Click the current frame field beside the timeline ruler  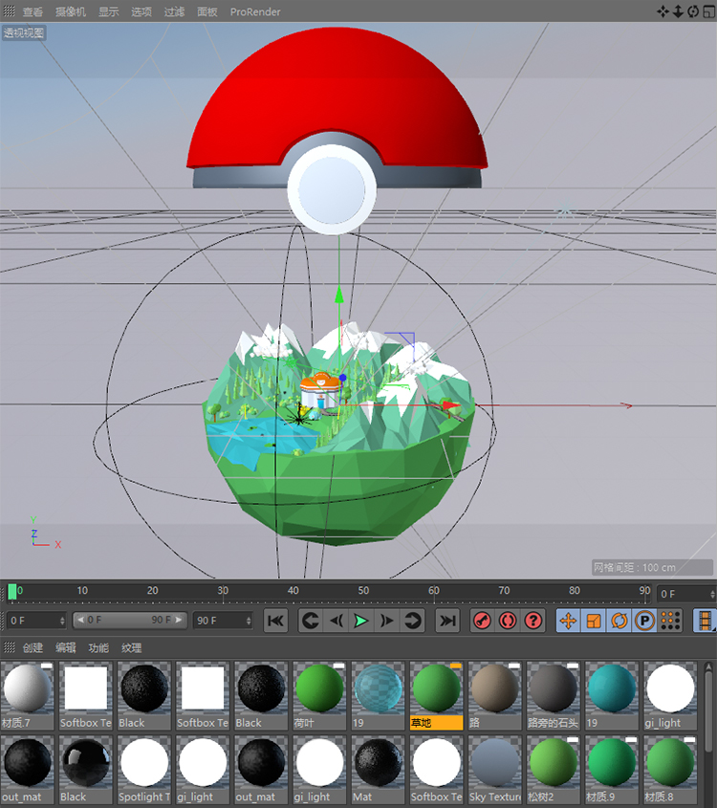(x=684, y=594)
